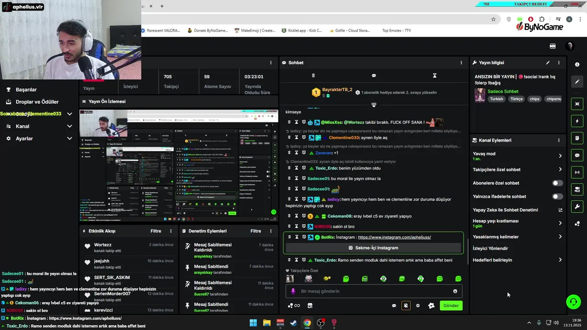This screenshot has height=330, width=587.
Task: Click the message input field
Action: tap(374, 291)
